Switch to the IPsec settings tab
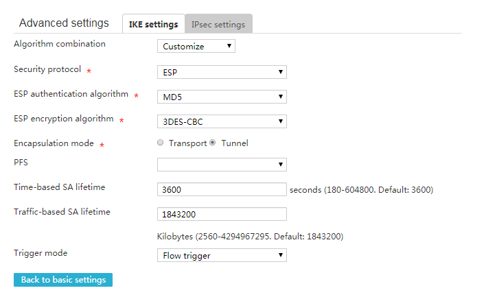486x297 pixels. tap(218, 24)
